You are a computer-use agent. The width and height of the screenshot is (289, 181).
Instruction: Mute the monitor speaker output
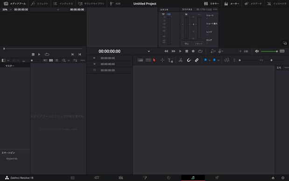257,51
